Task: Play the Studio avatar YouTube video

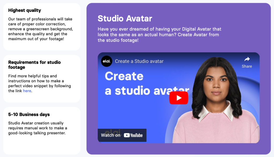Action: pos(178,98)
